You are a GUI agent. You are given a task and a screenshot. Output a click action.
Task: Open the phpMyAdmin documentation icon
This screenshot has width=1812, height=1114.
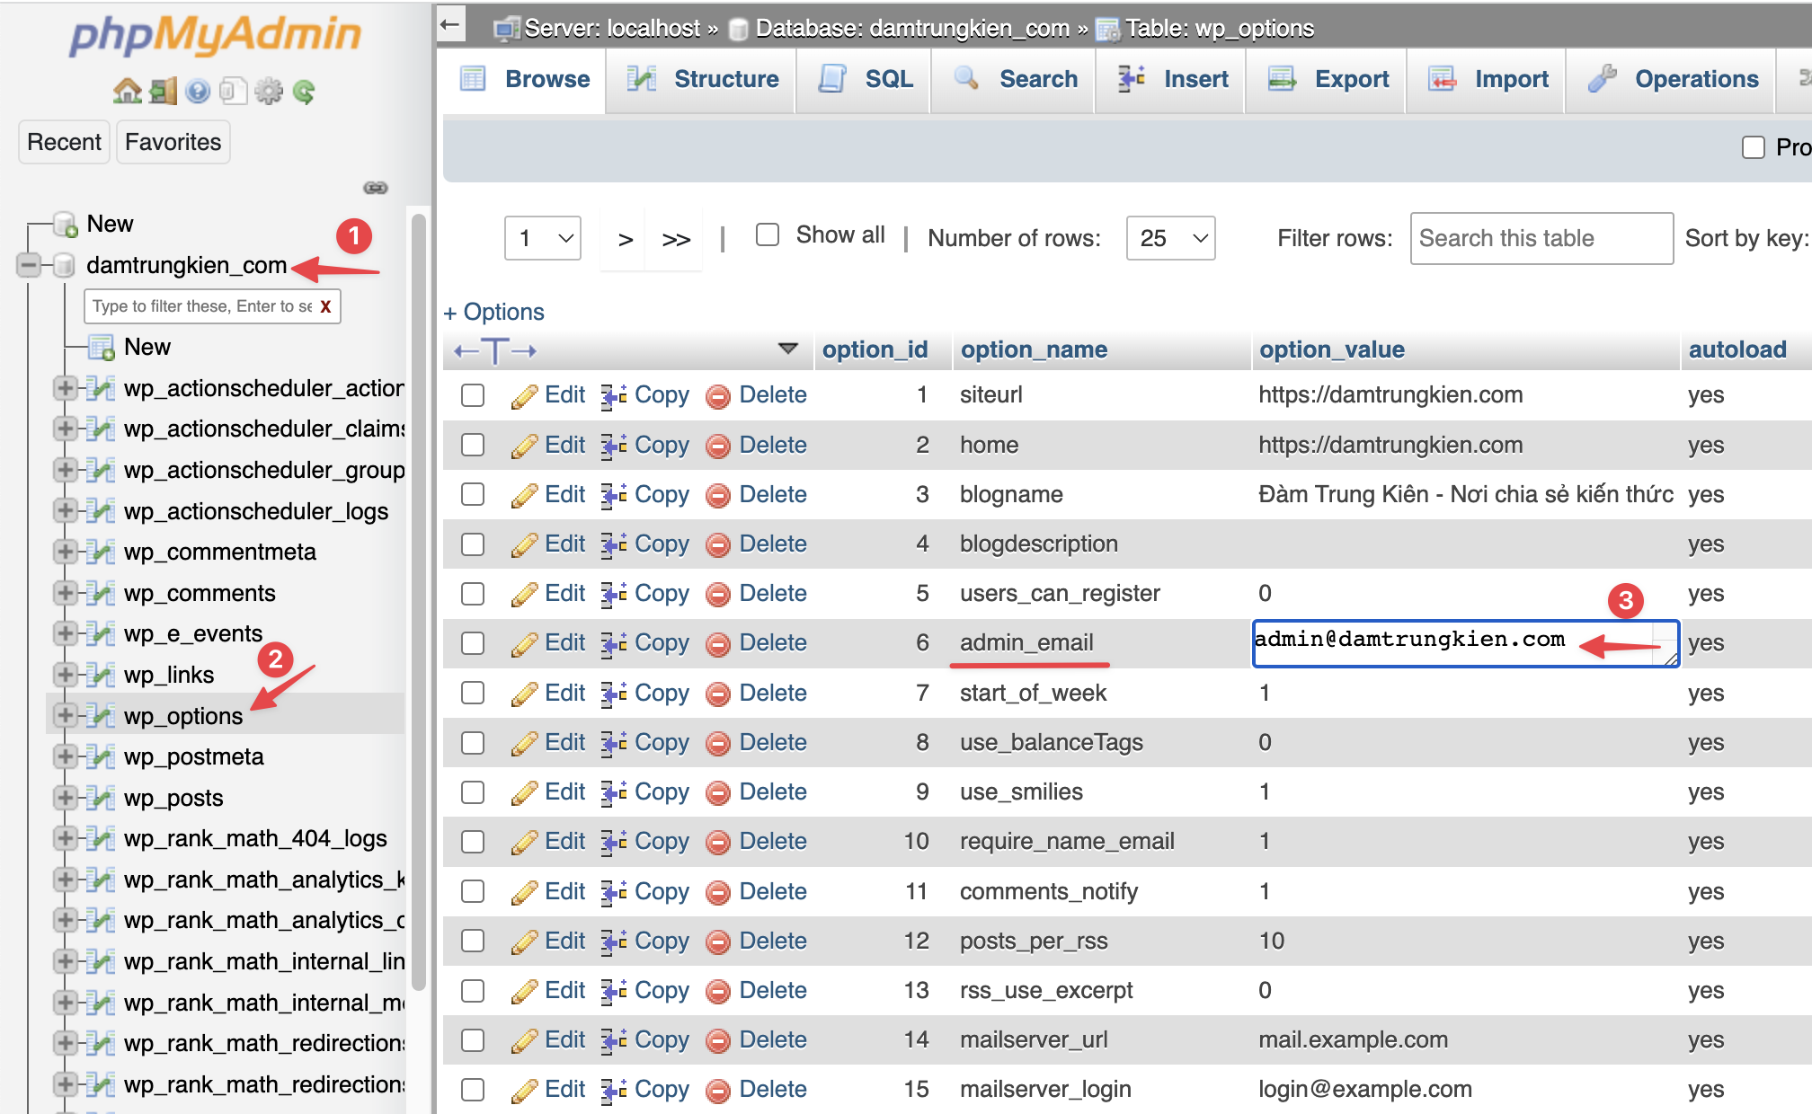(198, 91)
